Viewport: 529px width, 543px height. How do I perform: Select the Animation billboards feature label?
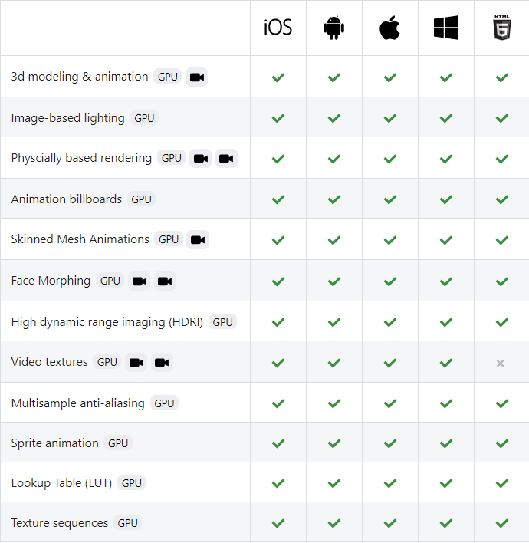pos(67,199)
